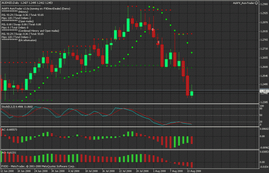Click the 28 Jul 2008 date label
269x173 pixels.
[x=142, y=171]
